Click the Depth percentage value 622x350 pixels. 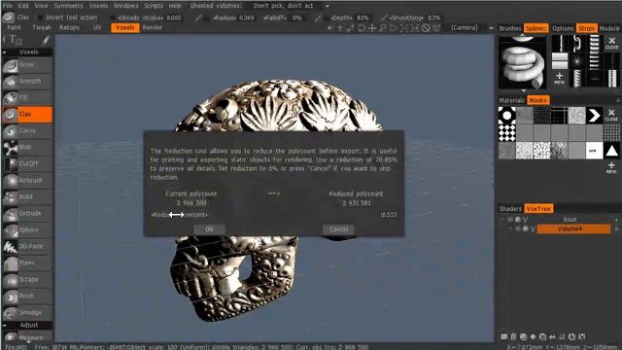[363, 17]
